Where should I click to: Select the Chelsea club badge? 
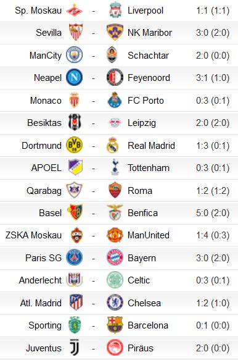115,303
